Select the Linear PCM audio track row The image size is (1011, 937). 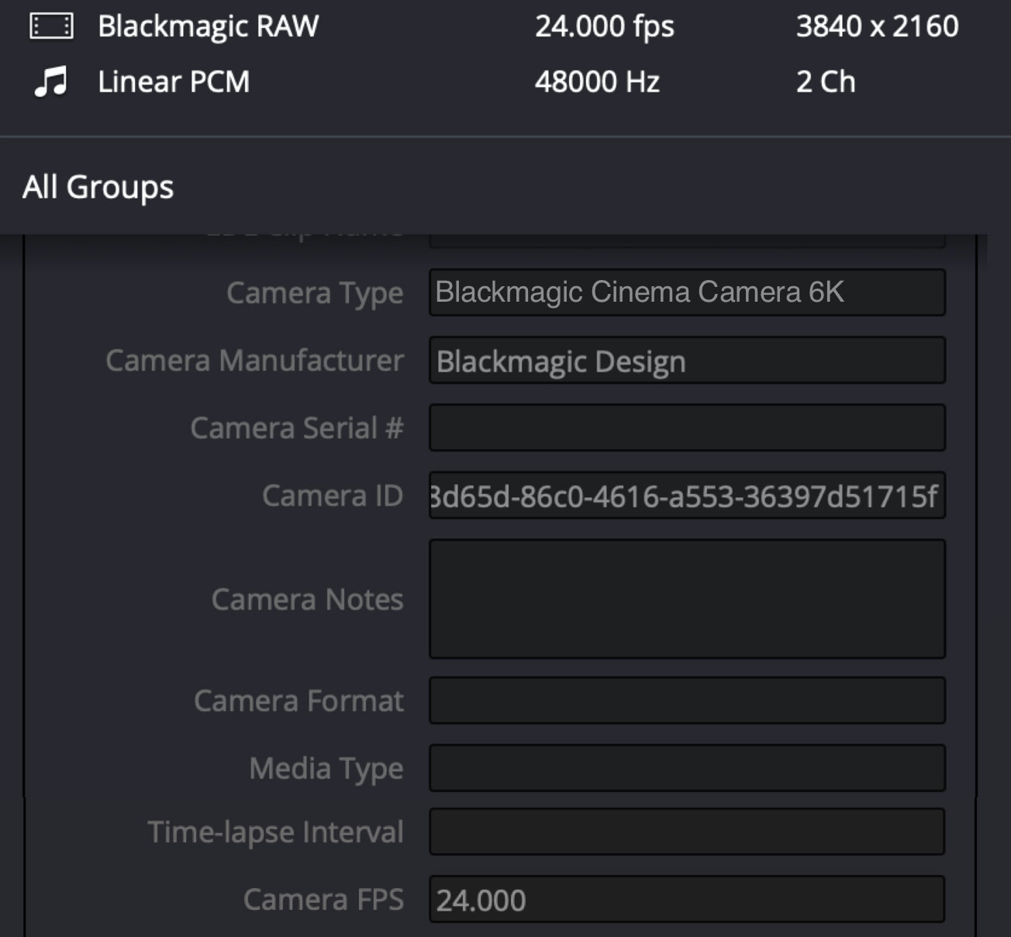[173, 81]
